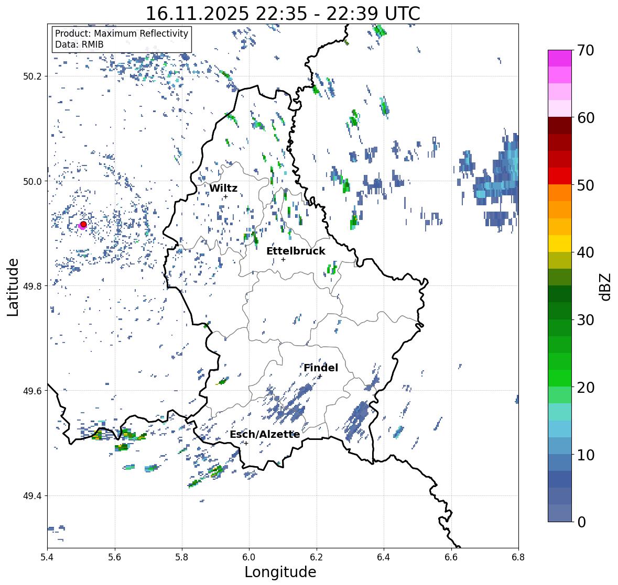Screen dimensions: 618x585
Task: Click the Wiltz city label
Action: pos(223,188)
